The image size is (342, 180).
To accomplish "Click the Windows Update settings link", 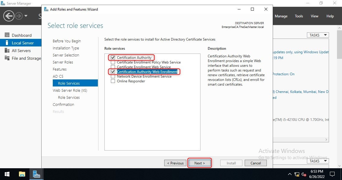I will coord(300,52).
